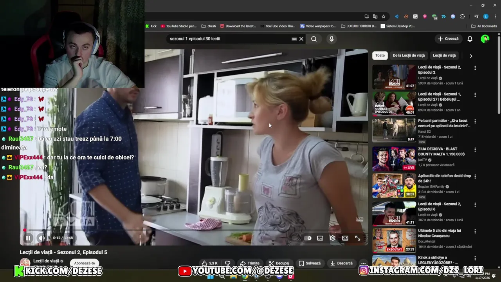Enter fullscreen with the player's fullscreen icon
501x282 pixels.
358,238
